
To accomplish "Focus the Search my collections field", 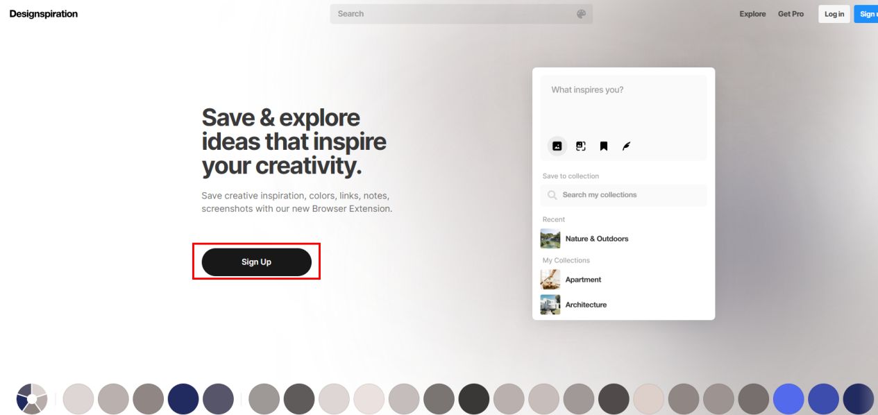I will (624, 195).
